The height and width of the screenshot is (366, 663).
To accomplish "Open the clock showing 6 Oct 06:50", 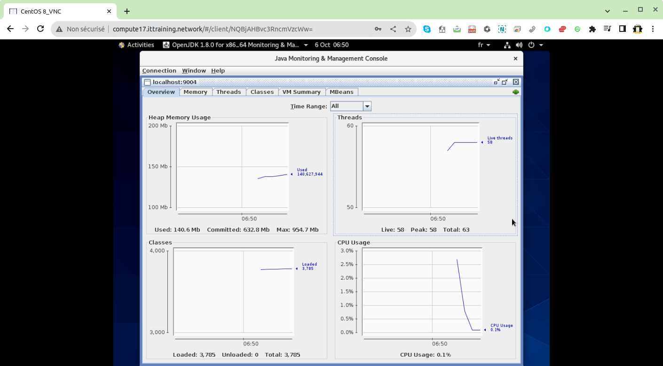I will coord(331,45).
